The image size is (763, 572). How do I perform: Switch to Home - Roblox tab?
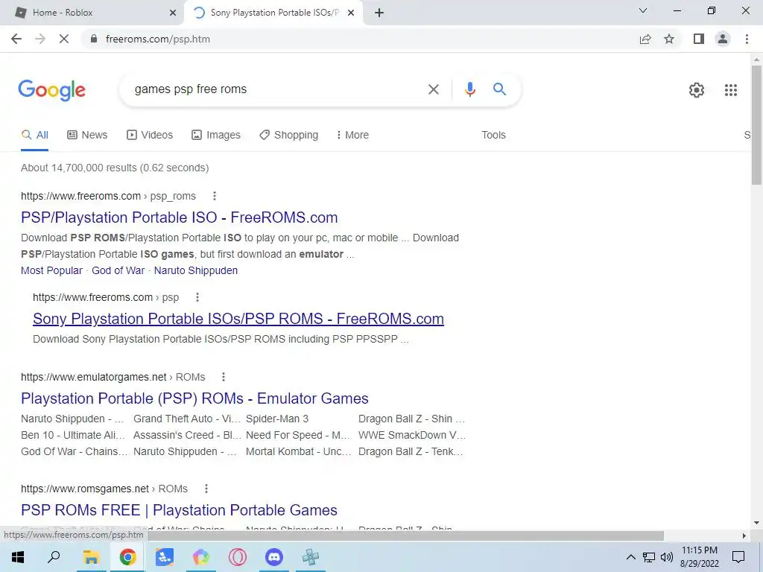pos(92,13)
